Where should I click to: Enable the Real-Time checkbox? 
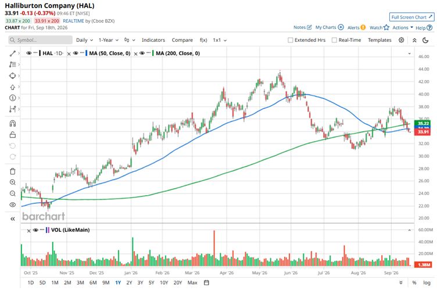click(x=334, y=40)
